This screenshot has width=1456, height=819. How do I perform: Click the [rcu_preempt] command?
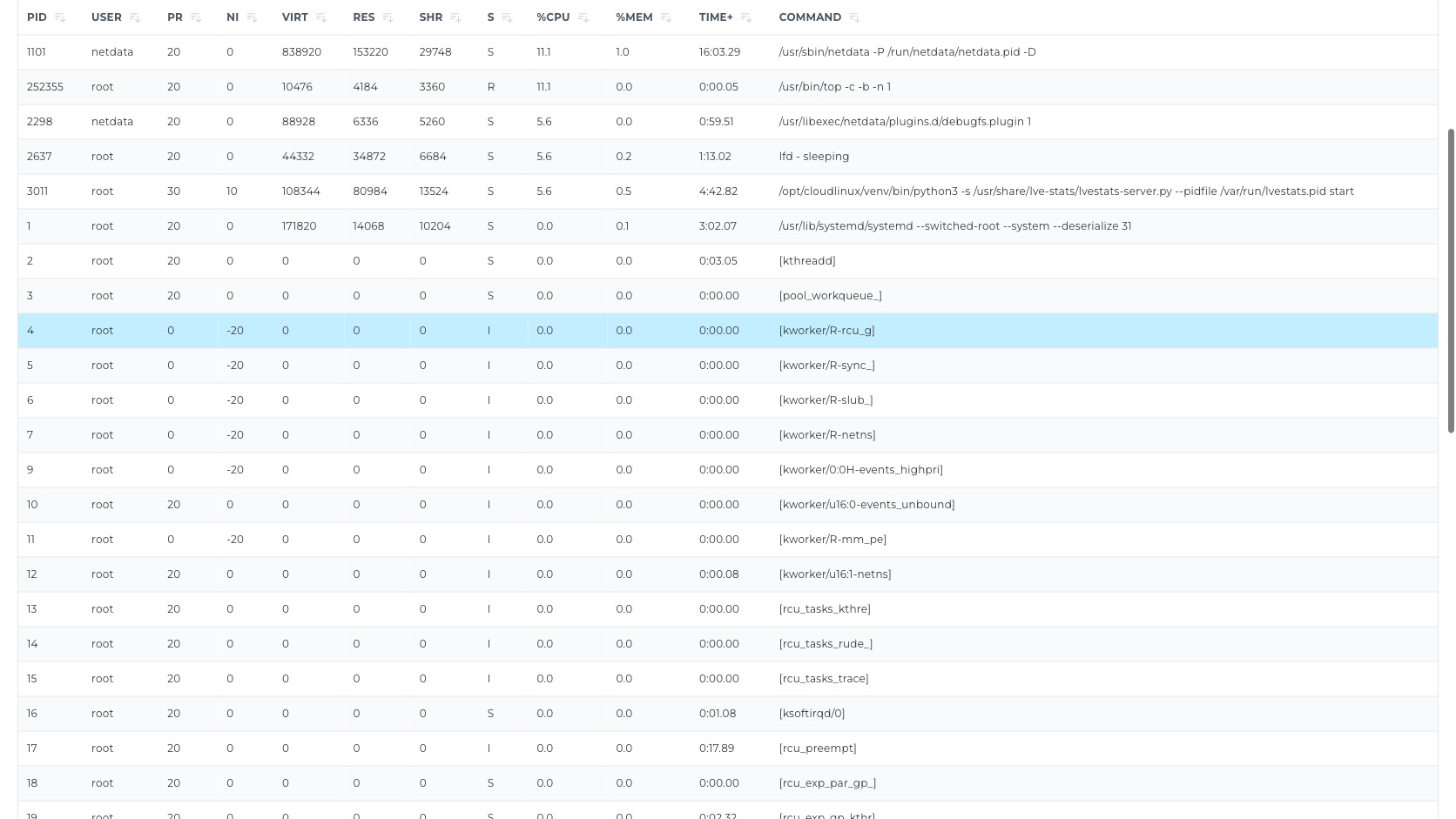point(818,749)
